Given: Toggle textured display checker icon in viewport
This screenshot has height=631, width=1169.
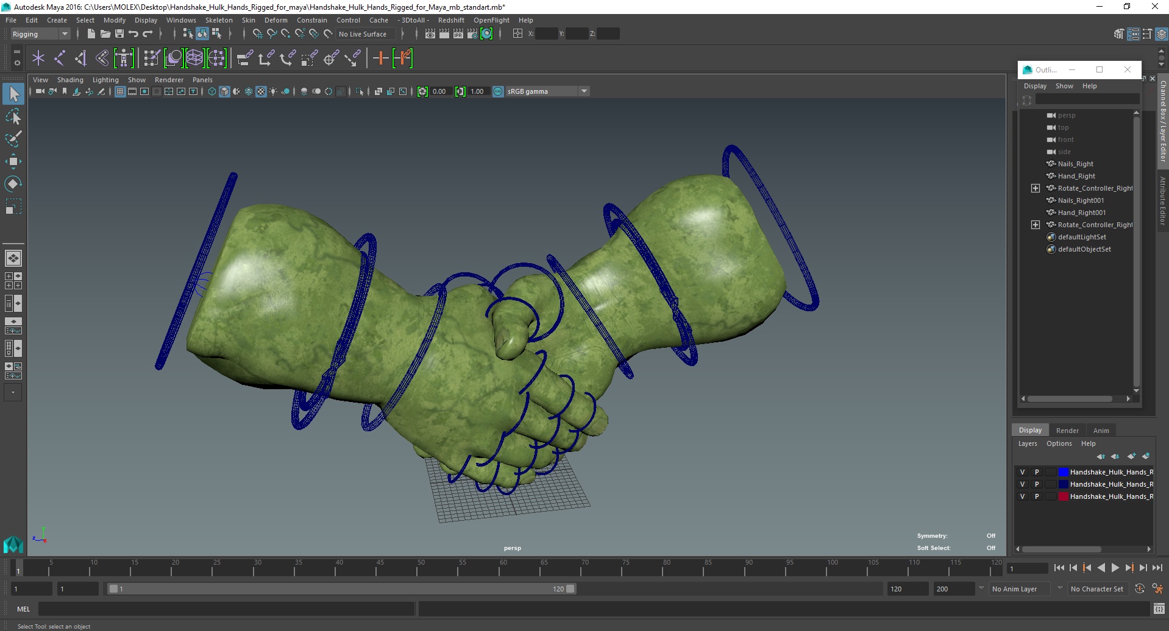Looking at the screenshot, I should (x=261, y=91).
